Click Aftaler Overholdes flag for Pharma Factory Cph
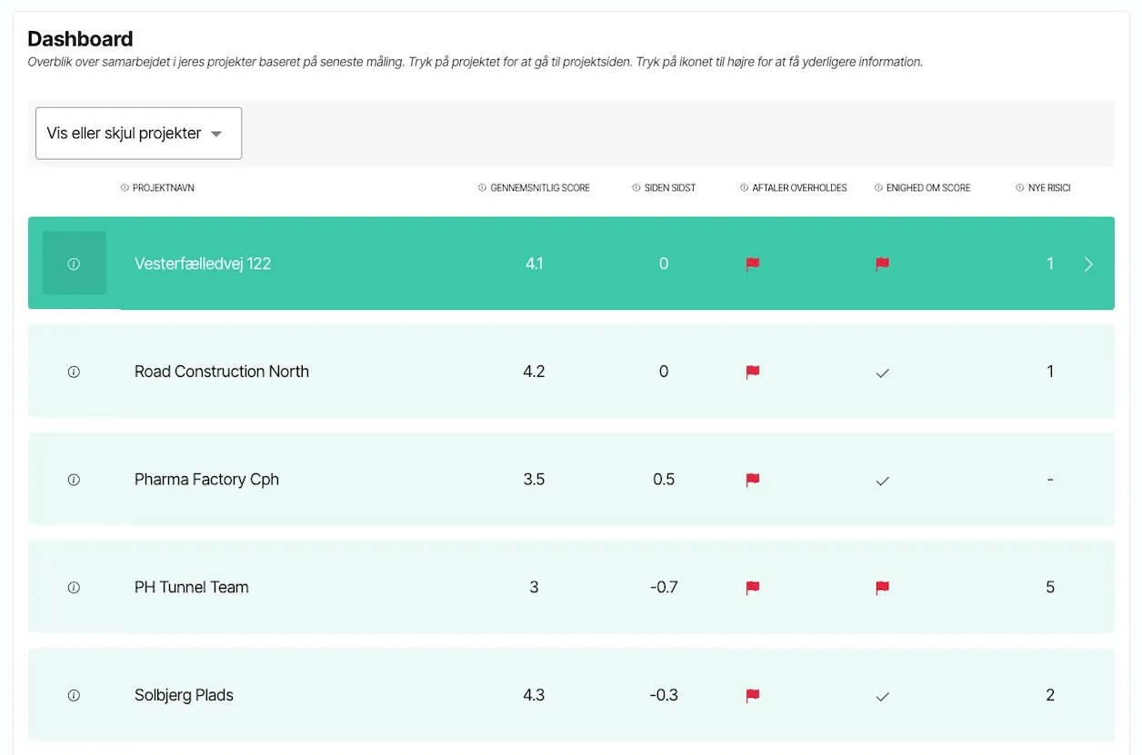 pos(753,480)
